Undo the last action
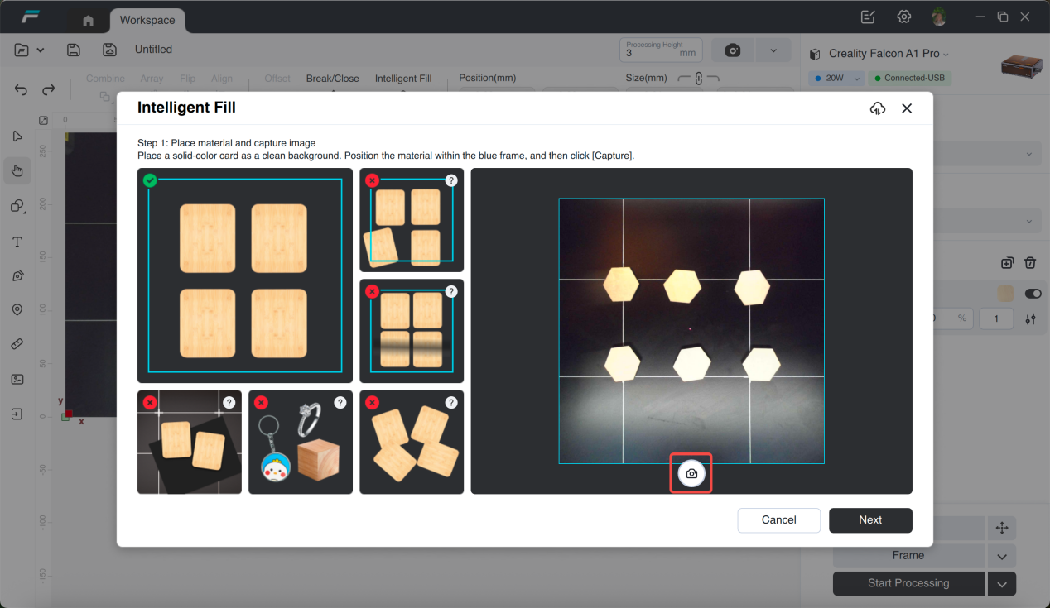This screenshot has height=608, width=1050. [x=22, y=89]
